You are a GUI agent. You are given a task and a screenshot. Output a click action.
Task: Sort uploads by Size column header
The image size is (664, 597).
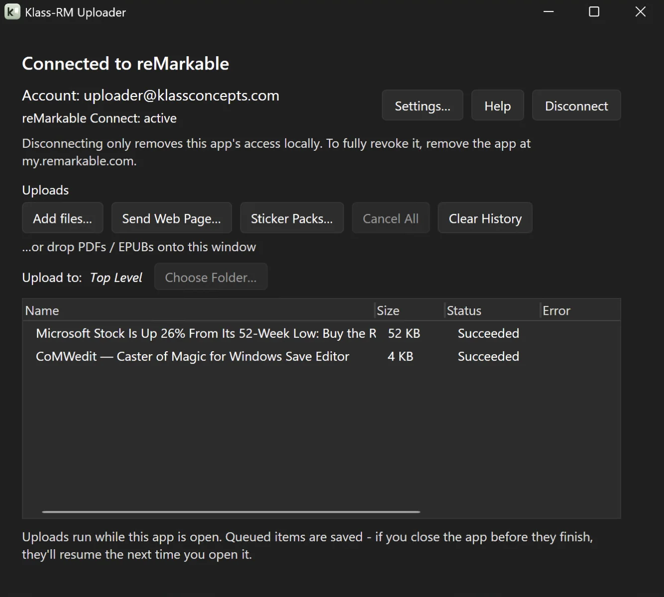pos(409,310)
